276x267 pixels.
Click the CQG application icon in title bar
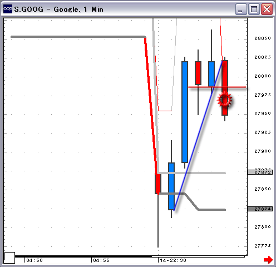coord(8,9)
